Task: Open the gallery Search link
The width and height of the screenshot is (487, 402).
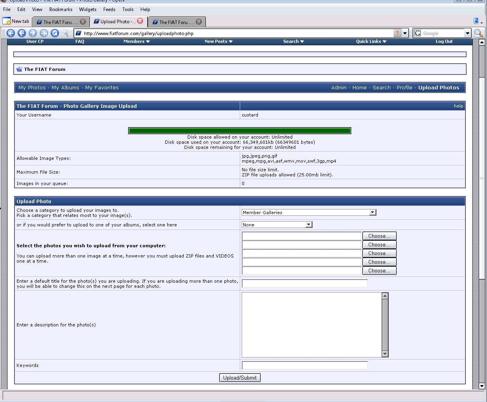Action: [382, 88]
